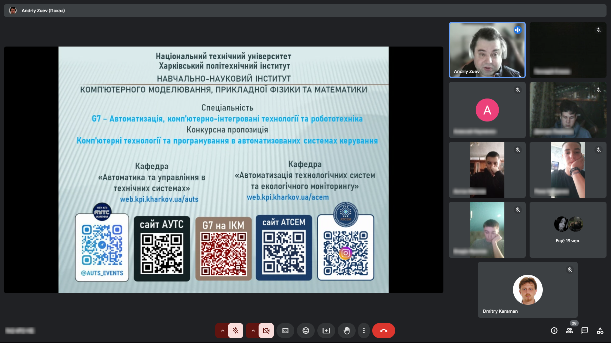Click the "Спеціальність" heading on the slide

[x=227, y=108]
